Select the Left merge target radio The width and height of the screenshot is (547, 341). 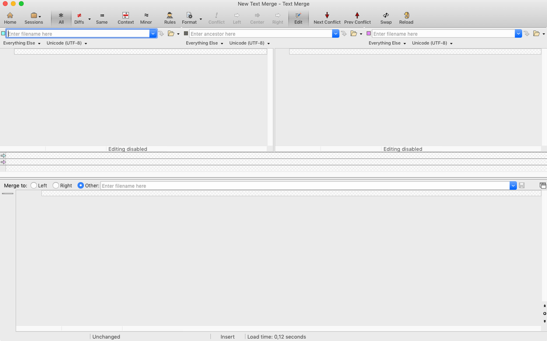tap(34, 186)
